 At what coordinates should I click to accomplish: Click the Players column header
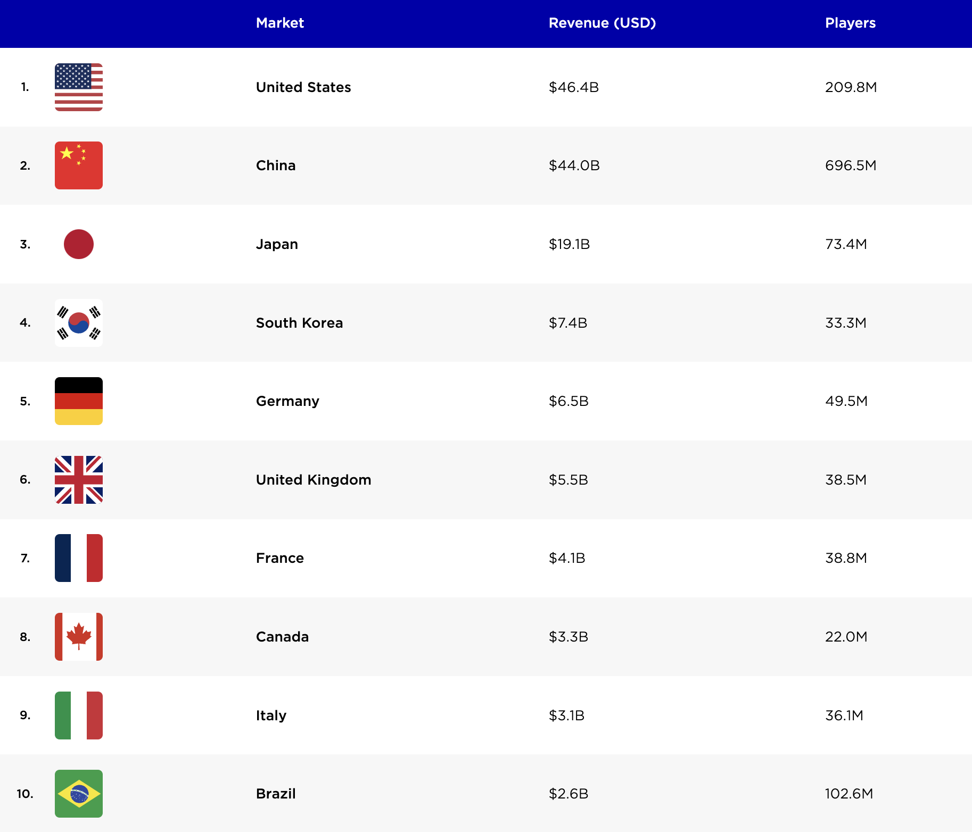pos(850,23)
